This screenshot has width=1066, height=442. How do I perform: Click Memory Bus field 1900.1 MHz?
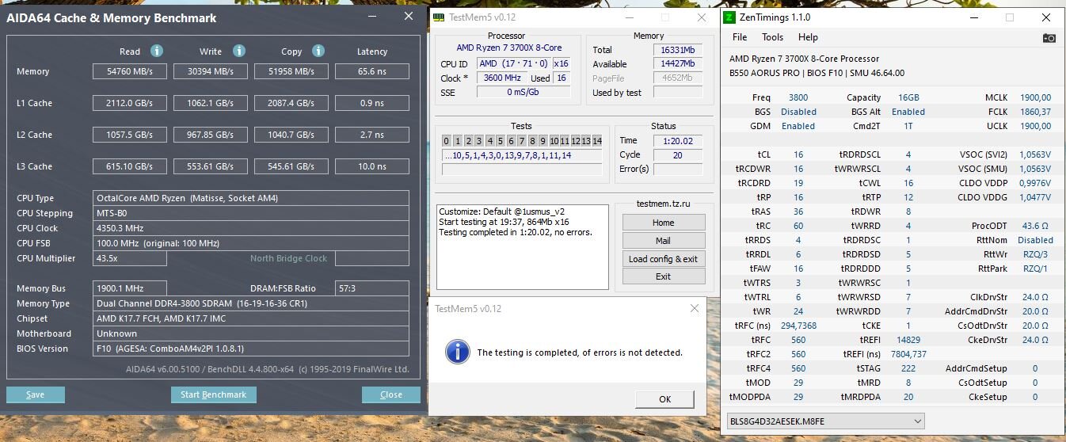click(x=130, y=288)
